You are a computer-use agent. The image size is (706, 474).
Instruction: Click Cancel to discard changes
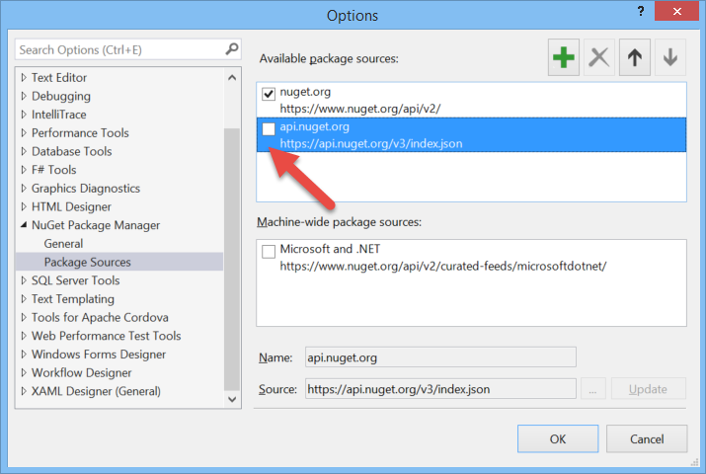coord(647,438)
